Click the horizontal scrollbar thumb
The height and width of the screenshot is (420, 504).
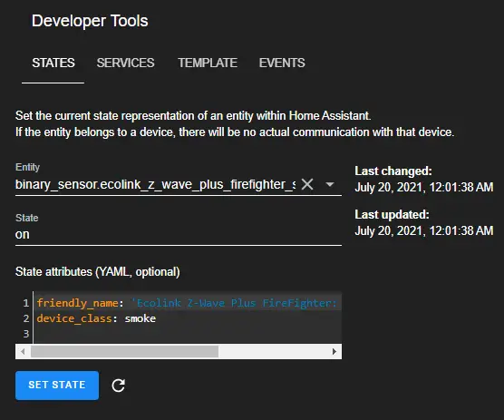[x=125, y=351]
